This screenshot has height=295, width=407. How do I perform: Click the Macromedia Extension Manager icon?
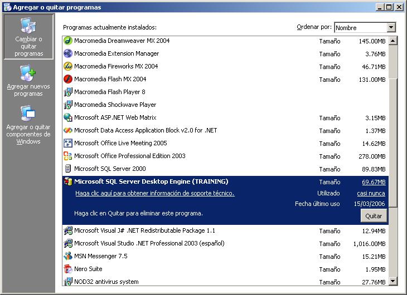[x=68, y=53]
